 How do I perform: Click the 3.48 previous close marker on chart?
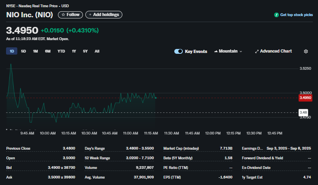pos(303,112)
